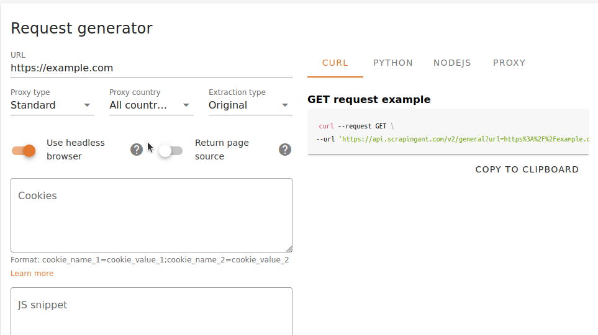Open the Extraction type dropdown
598x335 pixels.
click(250, 105)
